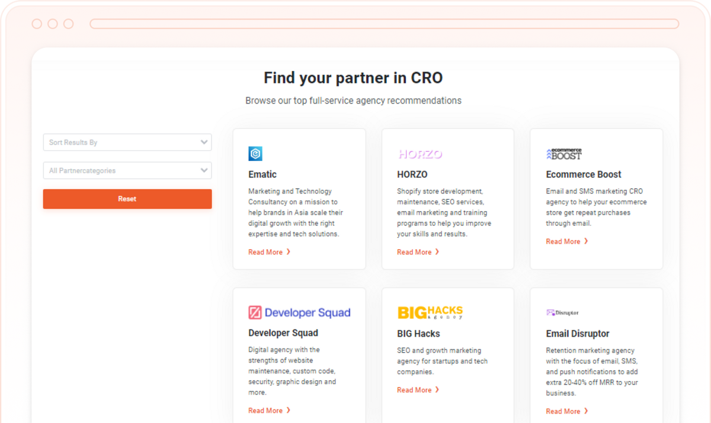Open Read More for Ematic

tap(265, 252)
